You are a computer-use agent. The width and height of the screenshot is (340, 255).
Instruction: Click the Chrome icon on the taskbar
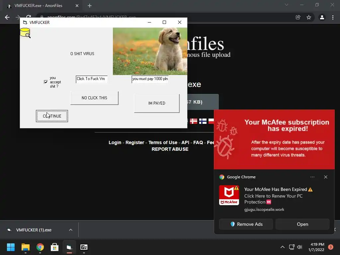click(40, 247)
